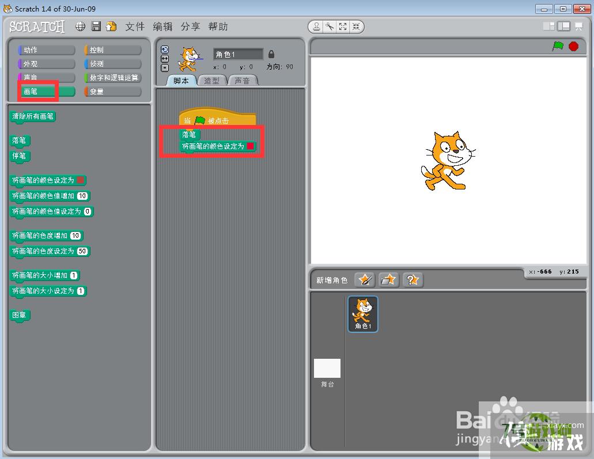Click value 0 in 颜色值设定为 block
594x459 pixels.
click(x=88, y=211)
